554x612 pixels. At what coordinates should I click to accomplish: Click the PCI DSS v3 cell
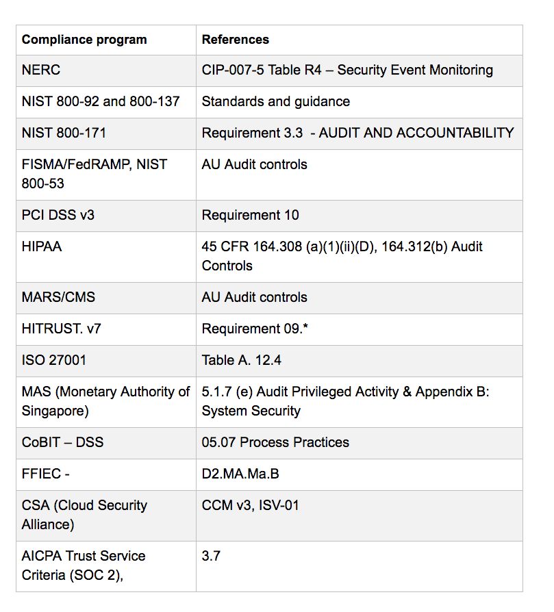106,216
